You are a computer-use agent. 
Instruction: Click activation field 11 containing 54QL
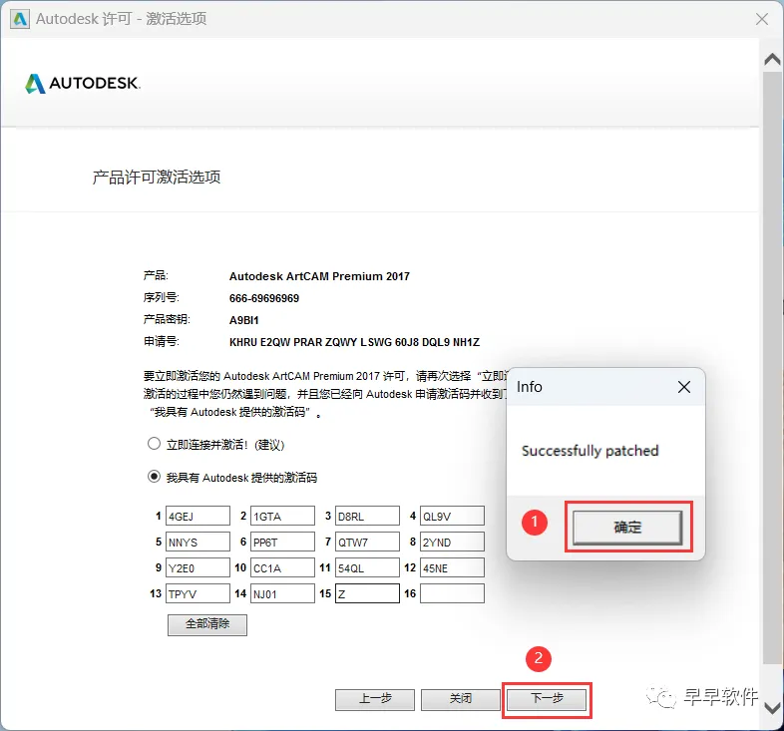click(x=367, y=568)
